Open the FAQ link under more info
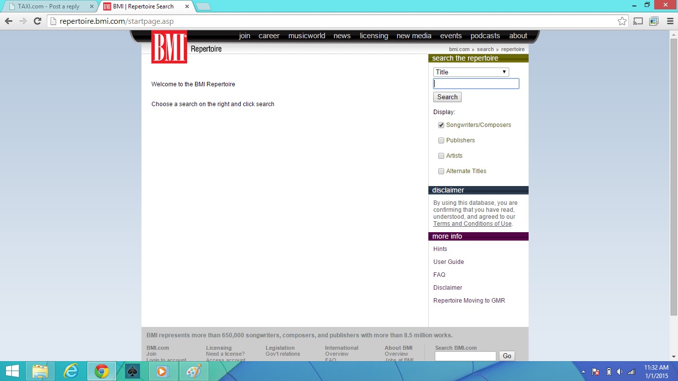 point(439,275)
